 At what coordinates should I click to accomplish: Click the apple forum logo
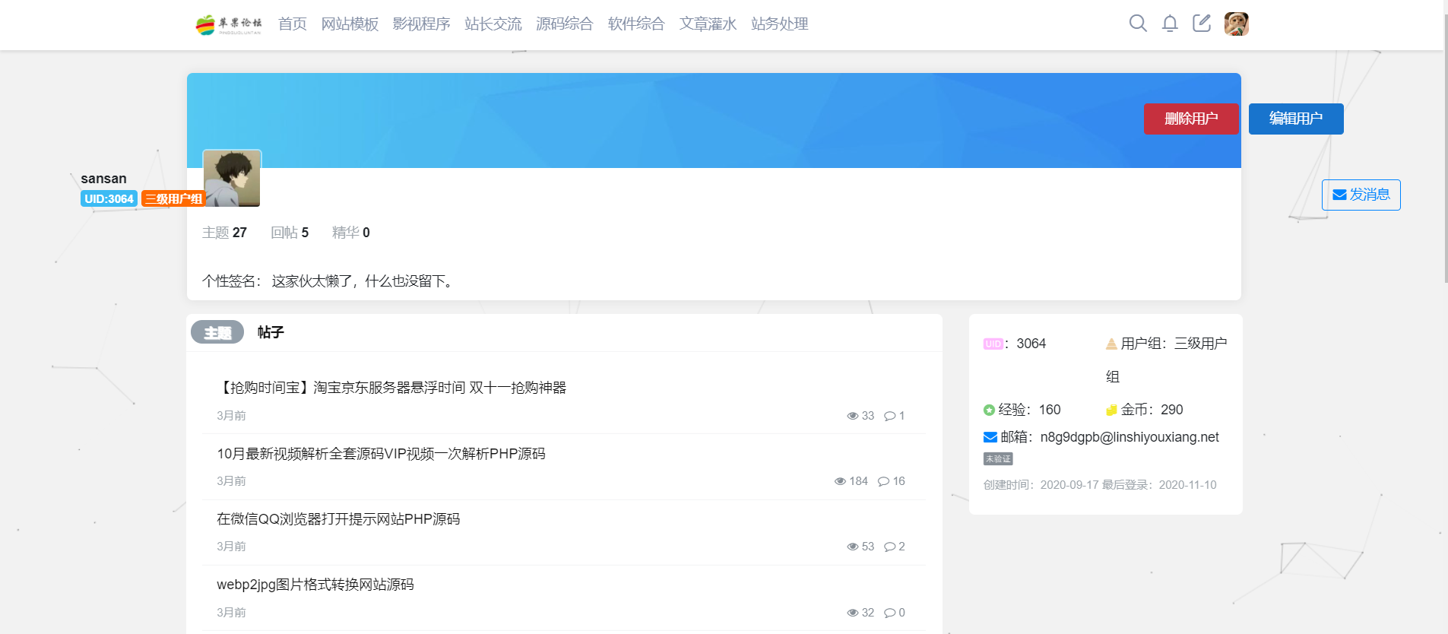[228, 24]
